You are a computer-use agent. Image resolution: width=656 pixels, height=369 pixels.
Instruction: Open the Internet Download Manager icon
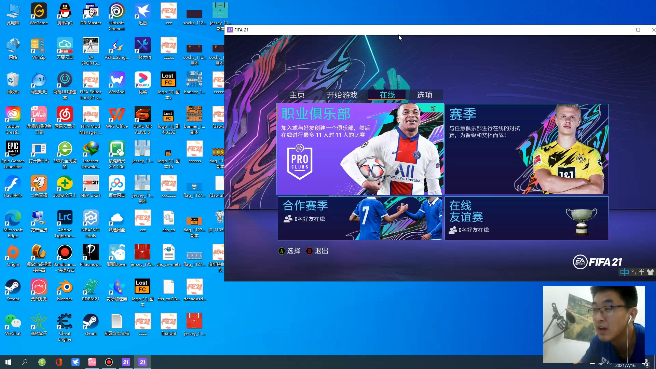pos(91,155)
